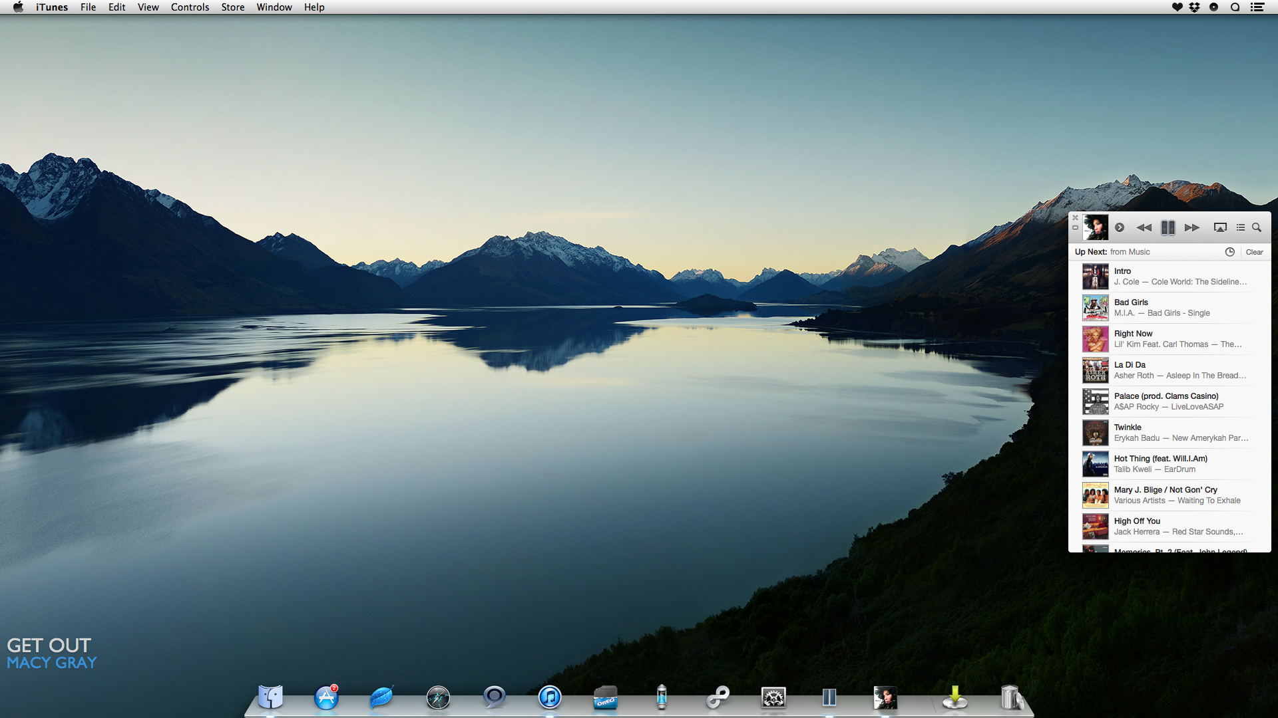1278x718 pixels.
Task: Open the Trash in the Dock
Action: point(1010,697)
